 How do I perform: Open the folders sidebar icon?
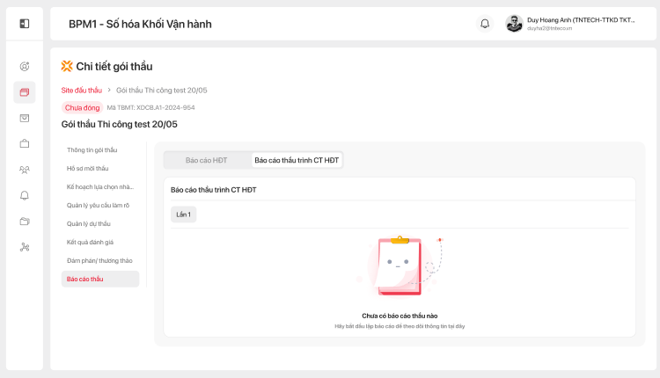pyautogui.click(x=25, y=221)
